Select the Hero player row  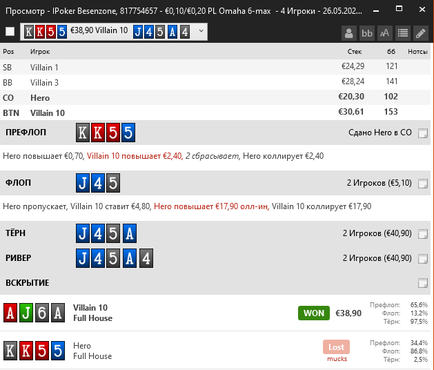click(x=215, y=97)
